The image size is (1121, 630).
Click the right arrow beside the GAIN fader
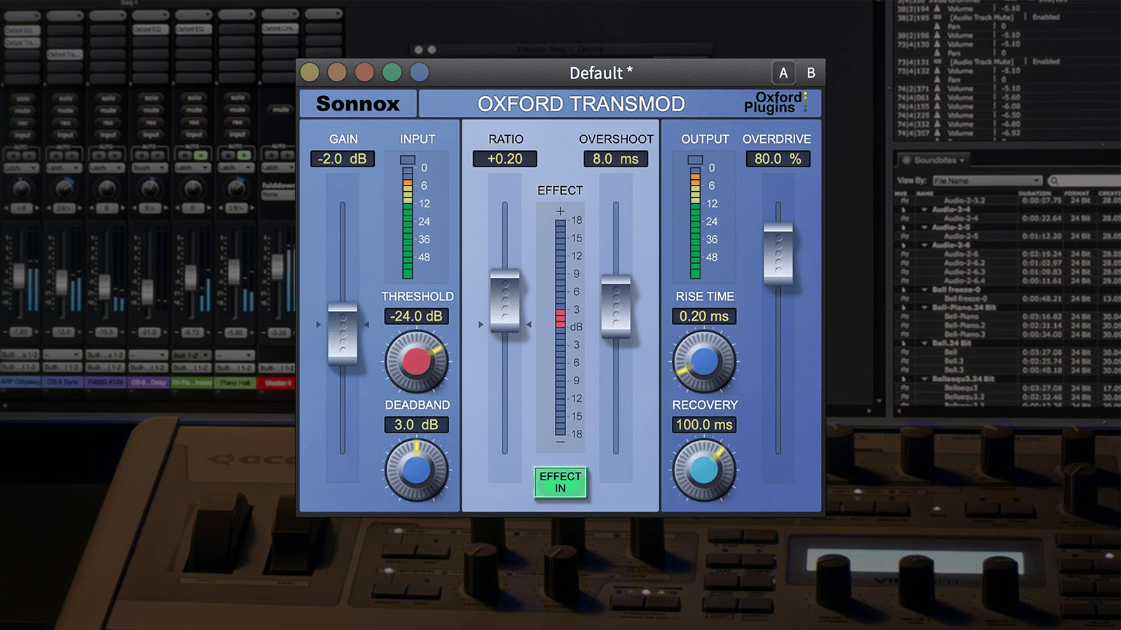tap(366, 324)
